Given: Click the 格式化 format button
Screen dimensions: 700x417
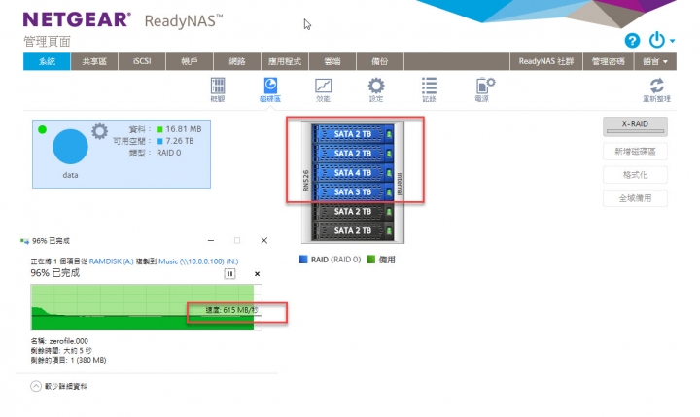Looking at the screenshot, I should [x=635, y=175].
